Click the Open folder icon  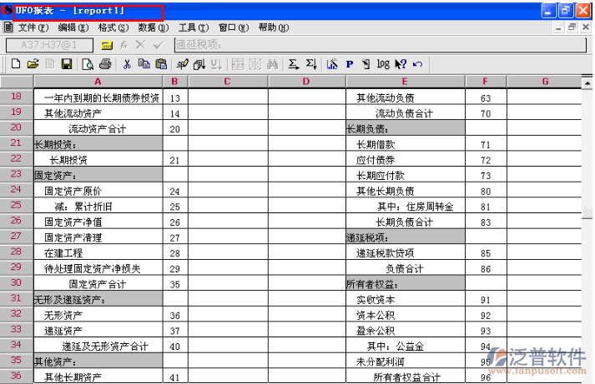tap(33, 63)
